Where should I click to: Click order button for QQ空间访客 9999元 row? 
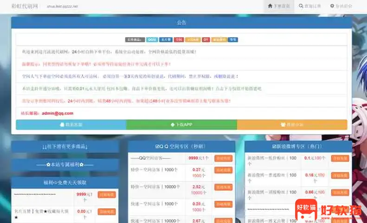click(224, 158)
